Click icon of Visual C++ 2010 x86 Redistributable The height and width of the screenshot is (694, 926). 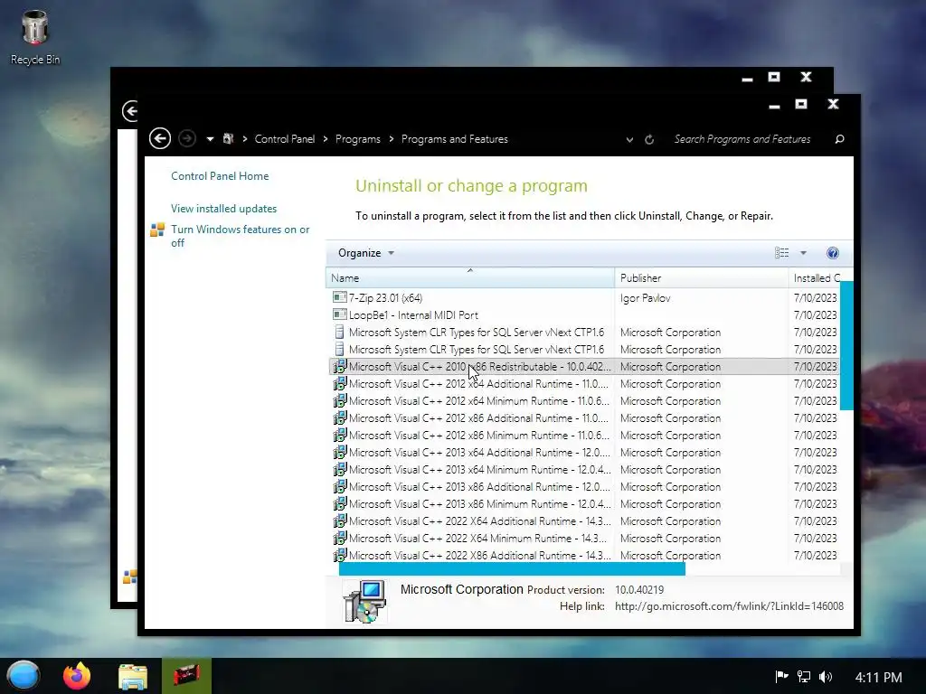(x=340, y=367)
